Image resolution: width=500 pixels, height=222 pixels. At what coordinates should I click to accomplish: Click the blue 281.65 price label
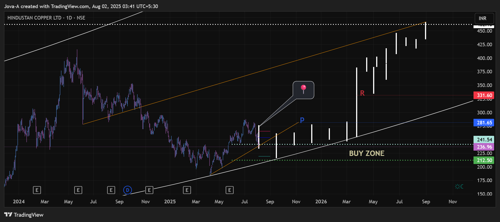click(x=484, y=123)
